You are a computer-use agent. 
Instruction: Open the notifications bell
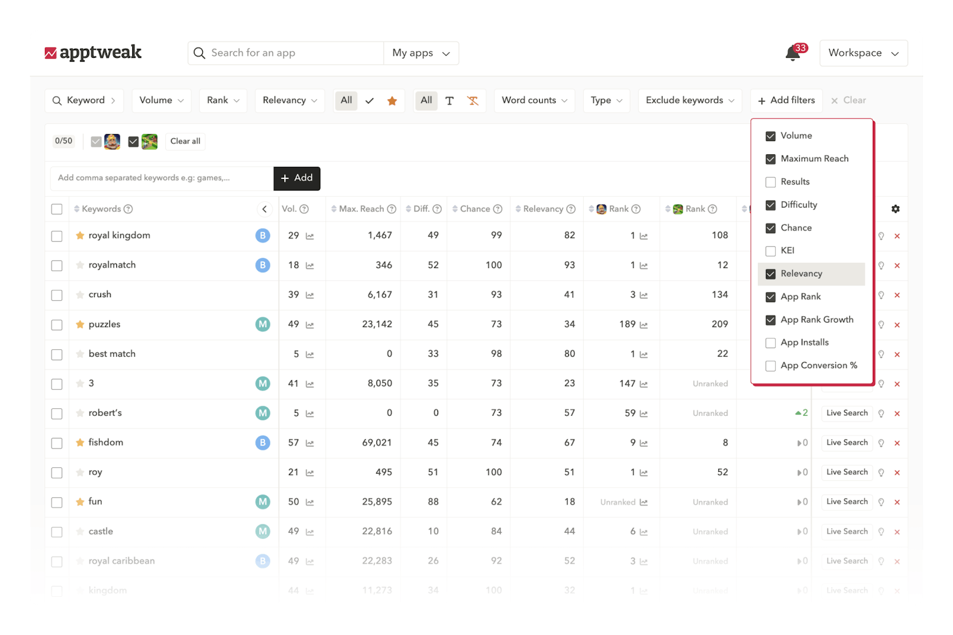792,53
